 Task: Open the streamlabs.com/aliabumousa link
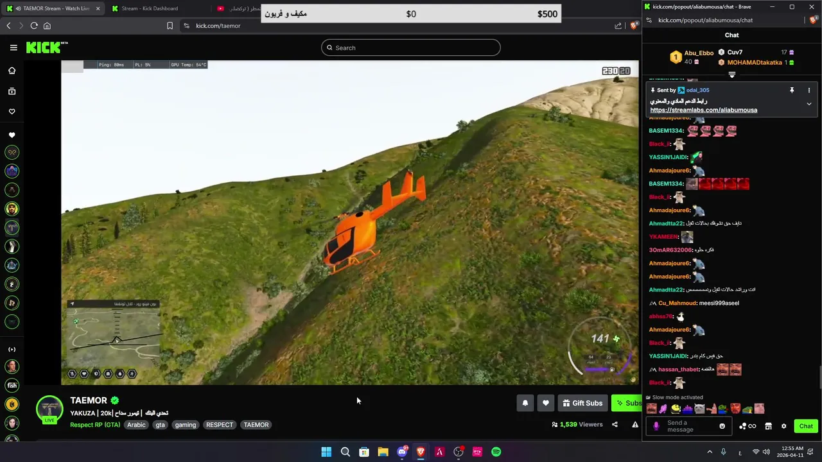pyautogui.click(x=703, y=110)
